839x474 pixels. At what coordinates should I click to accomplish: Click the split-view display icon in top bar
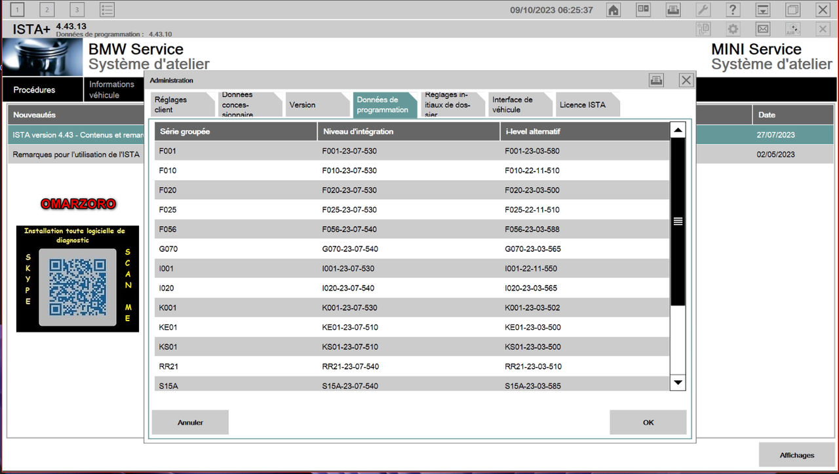click(643, 10)
